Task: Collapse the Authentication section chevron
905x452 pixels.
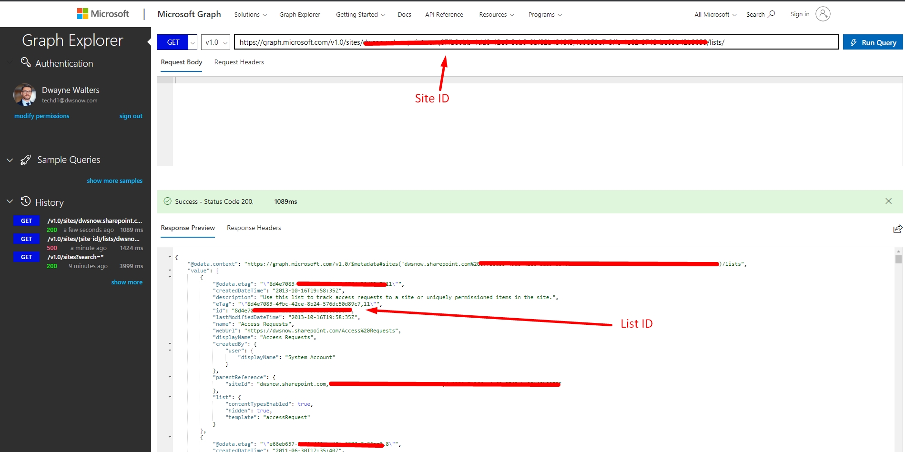Action: click(10, 62)
